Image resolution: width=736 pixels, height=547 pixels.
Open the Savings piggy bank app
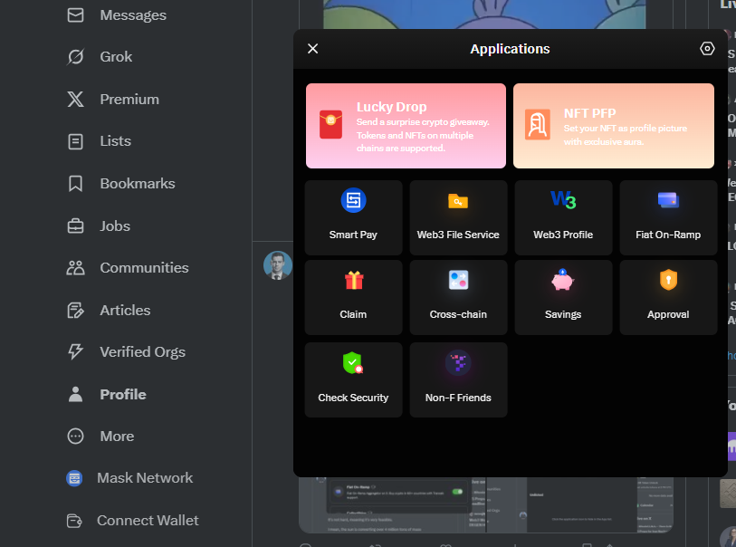point(563,297)
